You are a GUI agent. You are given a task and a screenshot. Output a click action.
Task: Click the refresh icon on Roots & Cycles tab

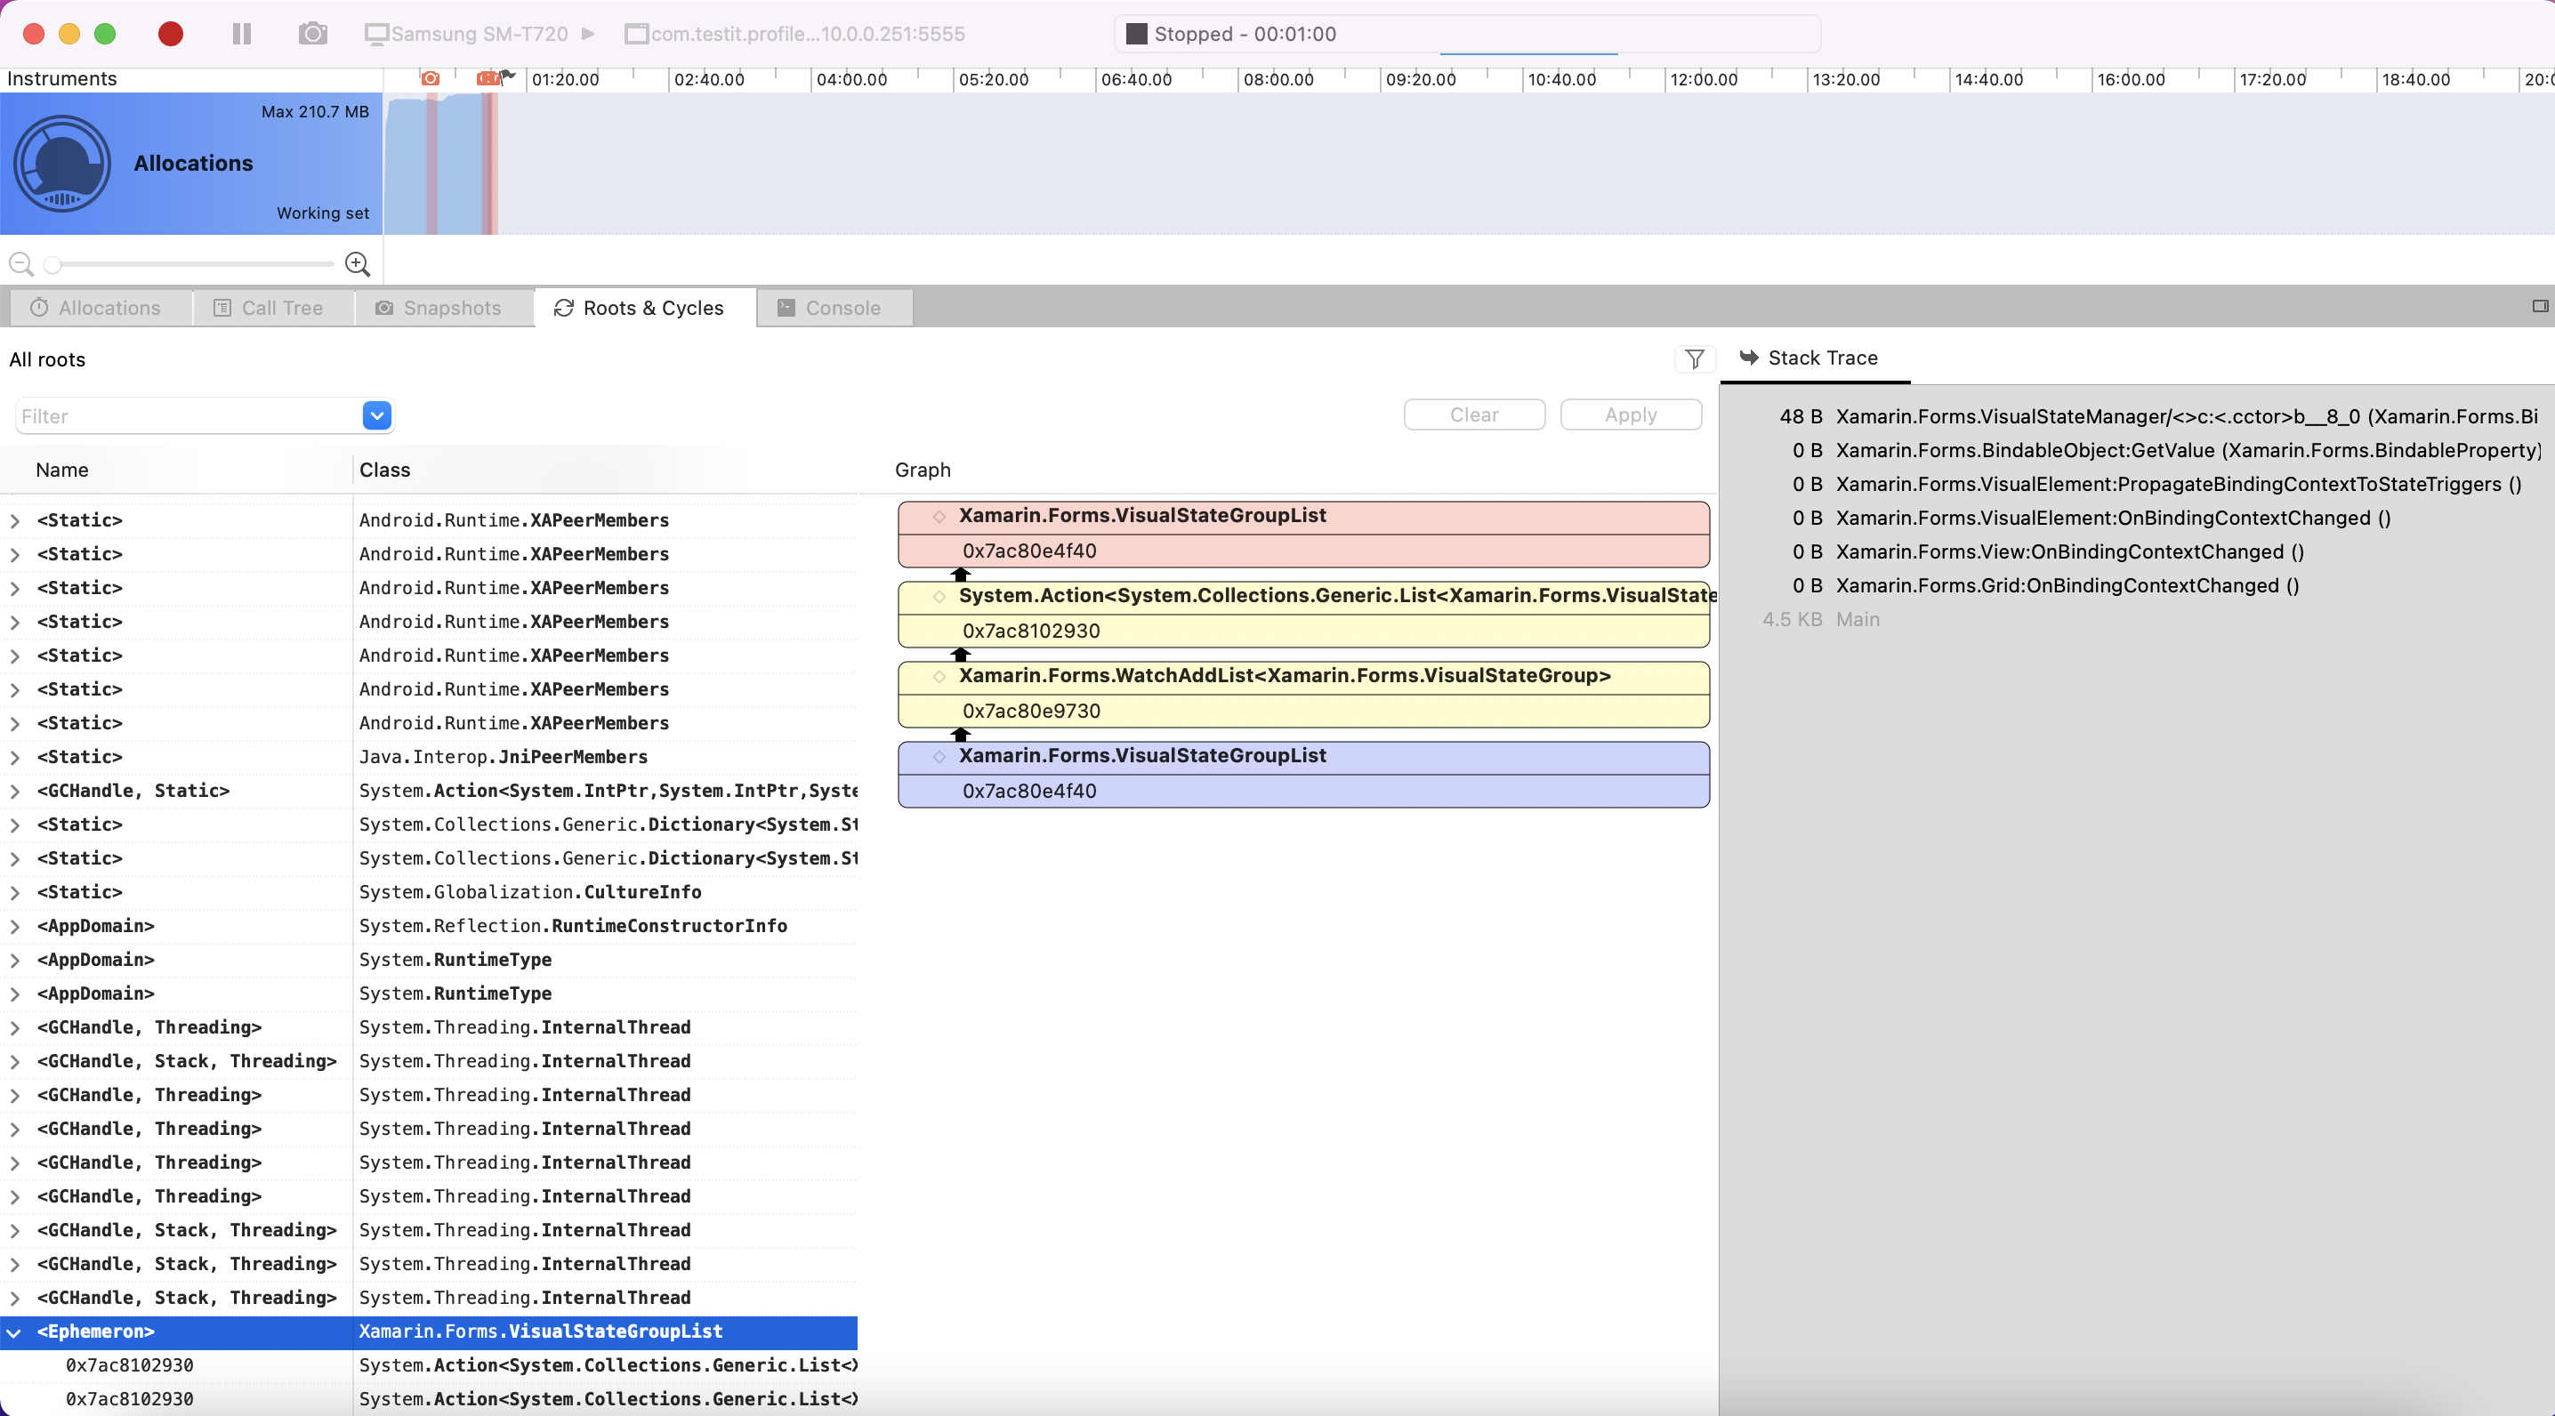pos(562,308)
